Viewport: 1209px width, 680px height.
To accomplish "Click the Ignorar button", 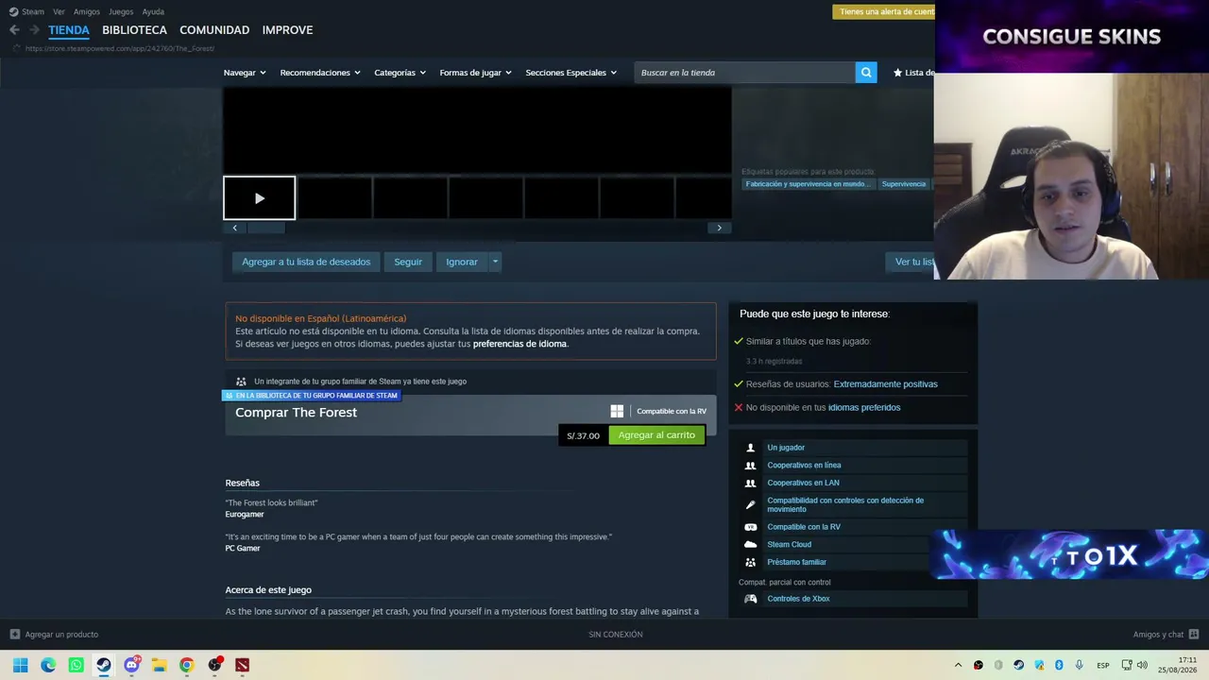I will pos(462,262).
